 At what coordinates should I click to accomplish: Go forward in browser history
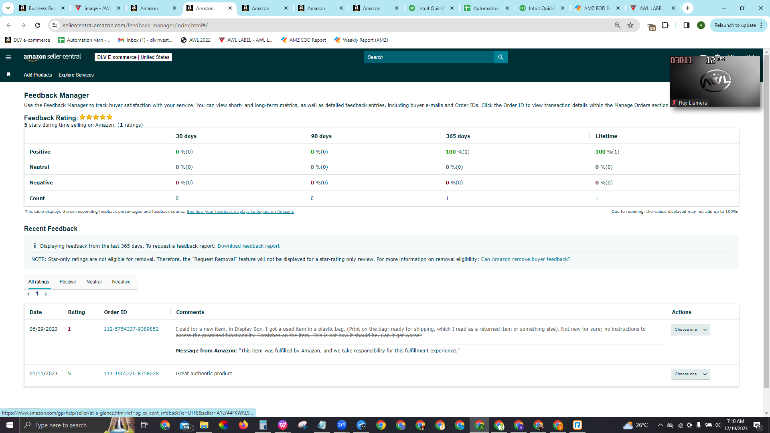(x=23, y=25)
